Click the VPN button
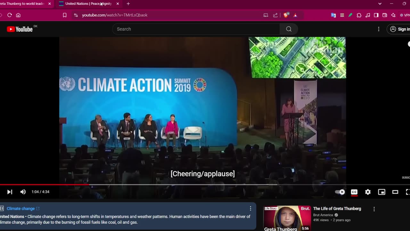Screen dimensions: 410x231 (405, 15)
